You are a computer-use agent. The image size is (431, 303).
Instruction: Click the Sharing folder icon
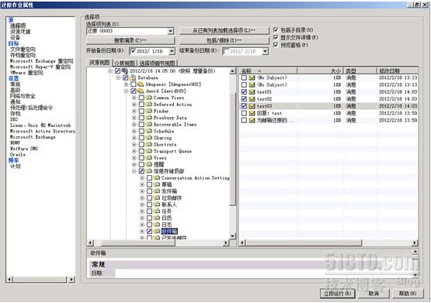[148, 138]
